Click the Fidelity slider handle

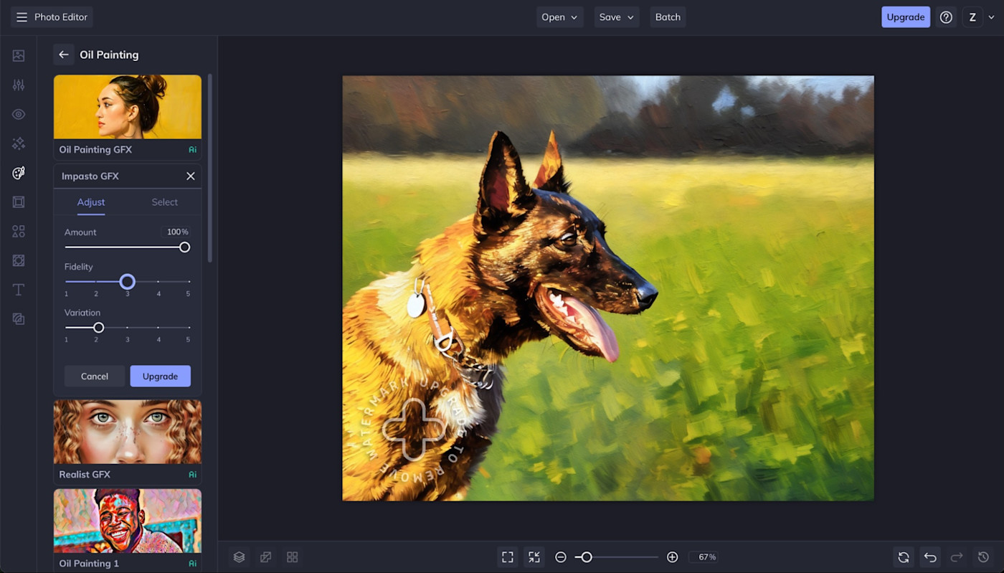(x=127, y=282)
